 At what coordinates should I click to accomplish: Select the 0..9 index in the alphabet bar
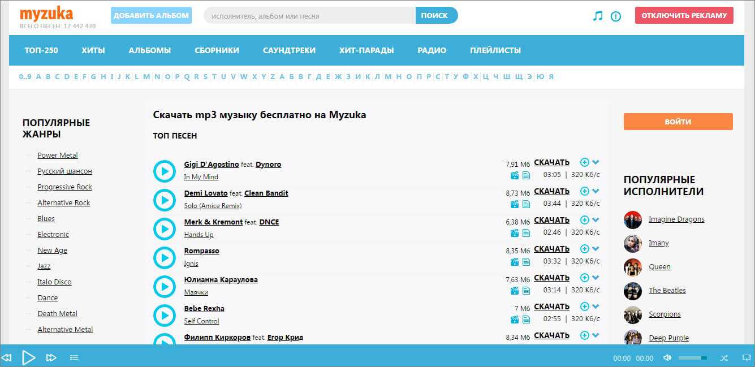click(25, 77)
